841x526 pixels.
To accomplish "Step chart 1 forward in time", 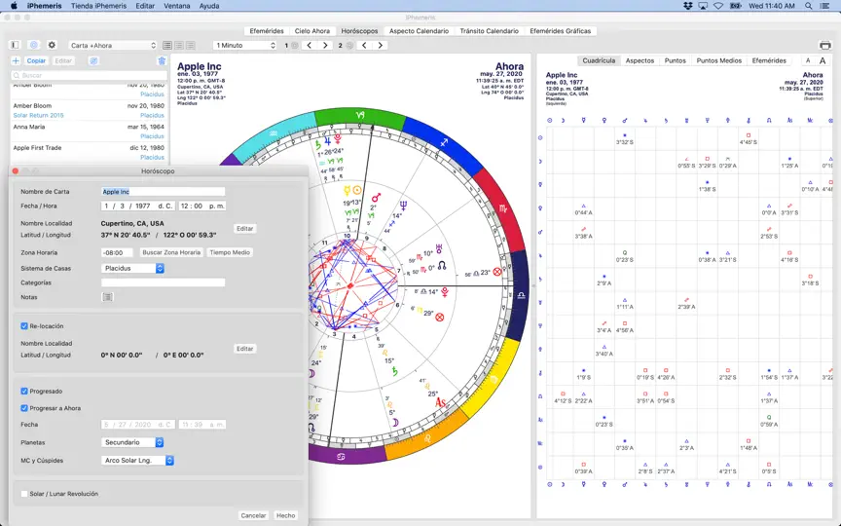I will click(x=325, y=46).
